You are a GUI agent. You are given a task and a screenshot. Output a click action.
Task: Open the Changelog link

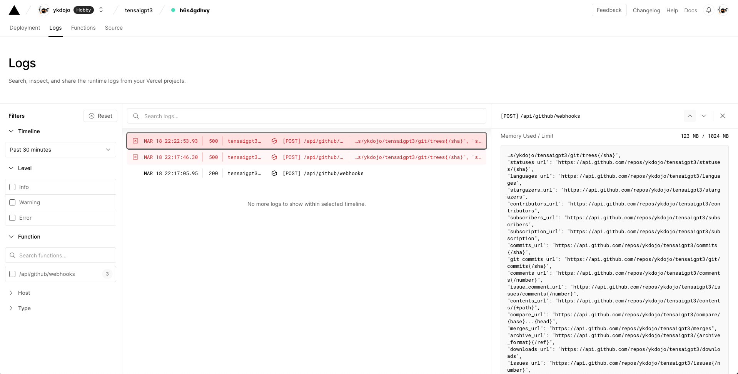point(646,10)
